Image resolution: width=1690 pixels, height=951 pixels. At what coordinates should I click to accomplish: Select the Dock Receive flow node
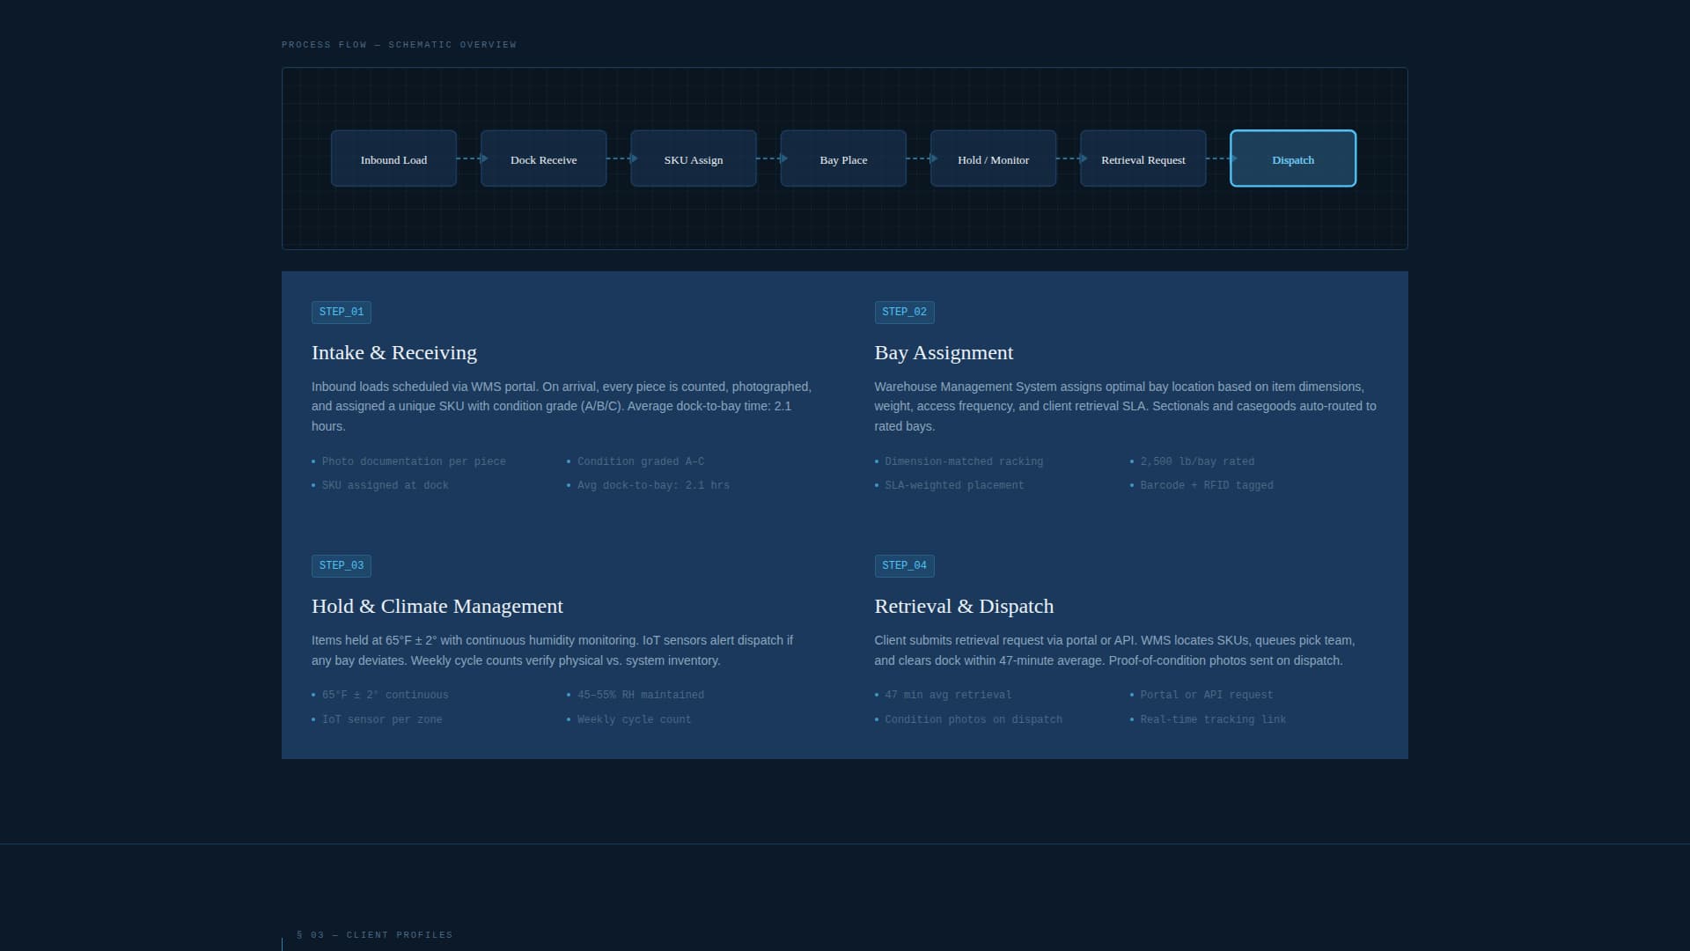click(543, 158)
